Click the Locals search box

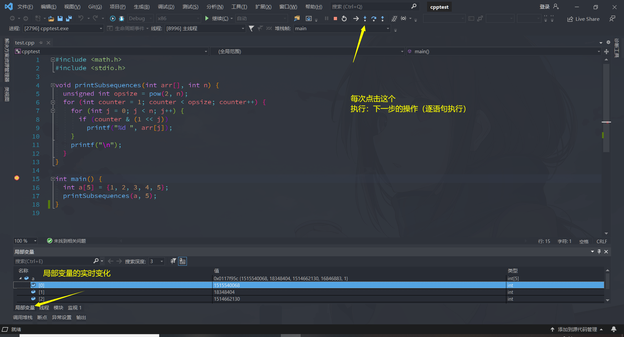54,261
